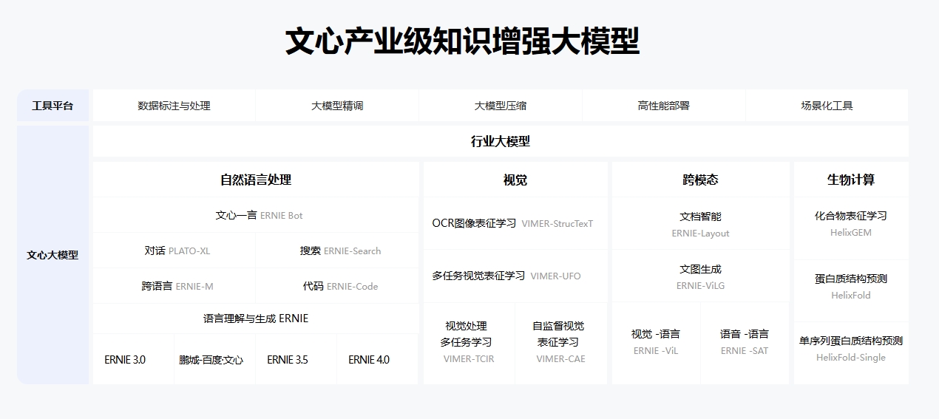Click the 语音-语言 ERNIE-SAT cell
The width and height of the screenshot is (939, 419).
click(x=745, y=343)
